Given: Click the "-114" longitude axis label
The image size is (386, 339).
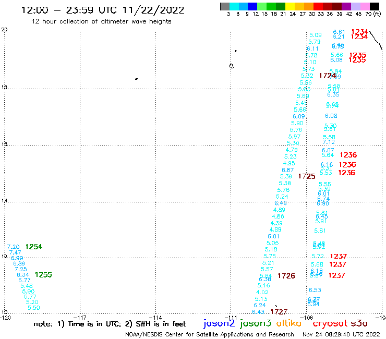Looking at the screenshot, I should click(x=156, y=318).
